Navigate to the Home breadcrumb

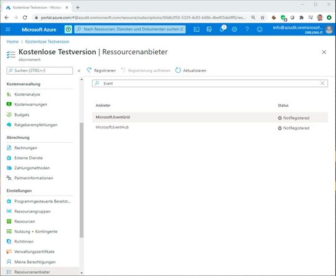(12, 42)
